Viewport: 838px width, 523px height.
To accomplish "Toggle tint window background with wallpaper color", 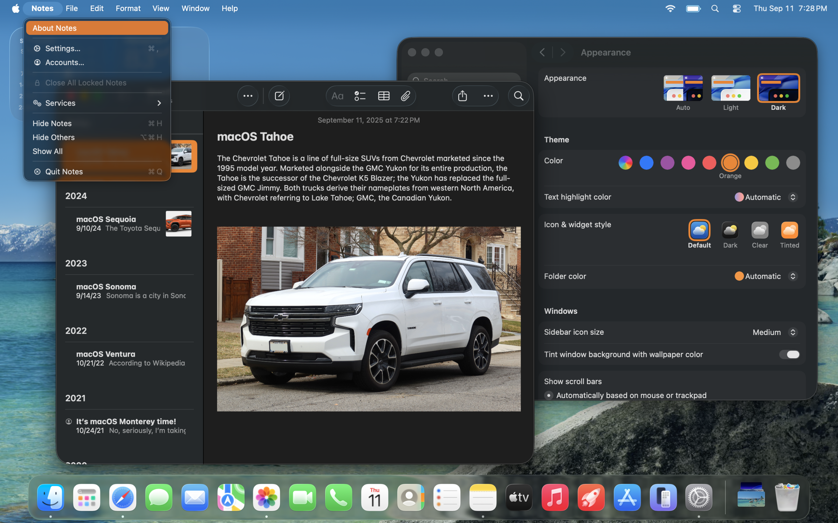I will (789, 354).
